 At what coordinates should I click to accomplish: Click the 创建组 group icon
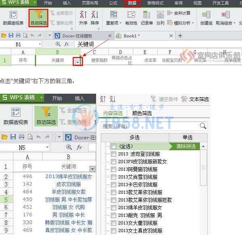point(206,18)
